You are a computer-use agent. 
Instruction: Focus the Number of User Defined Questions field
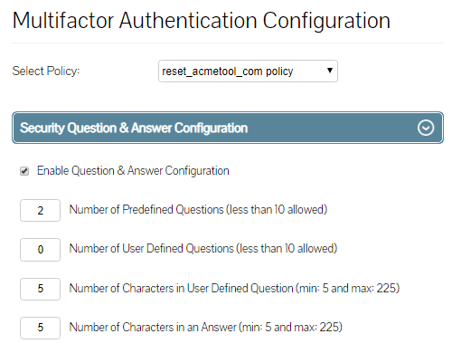coord(40,250)
